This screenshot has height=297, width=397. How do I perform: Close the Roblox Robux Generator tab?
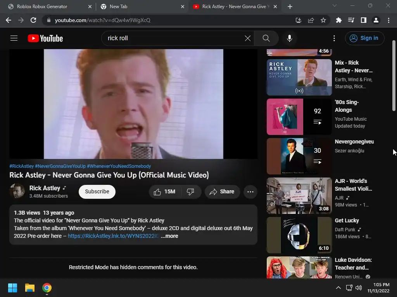point(90,7)
